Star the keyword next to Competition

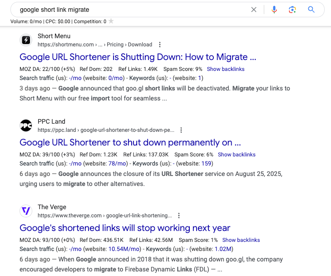tap(111, 21)
